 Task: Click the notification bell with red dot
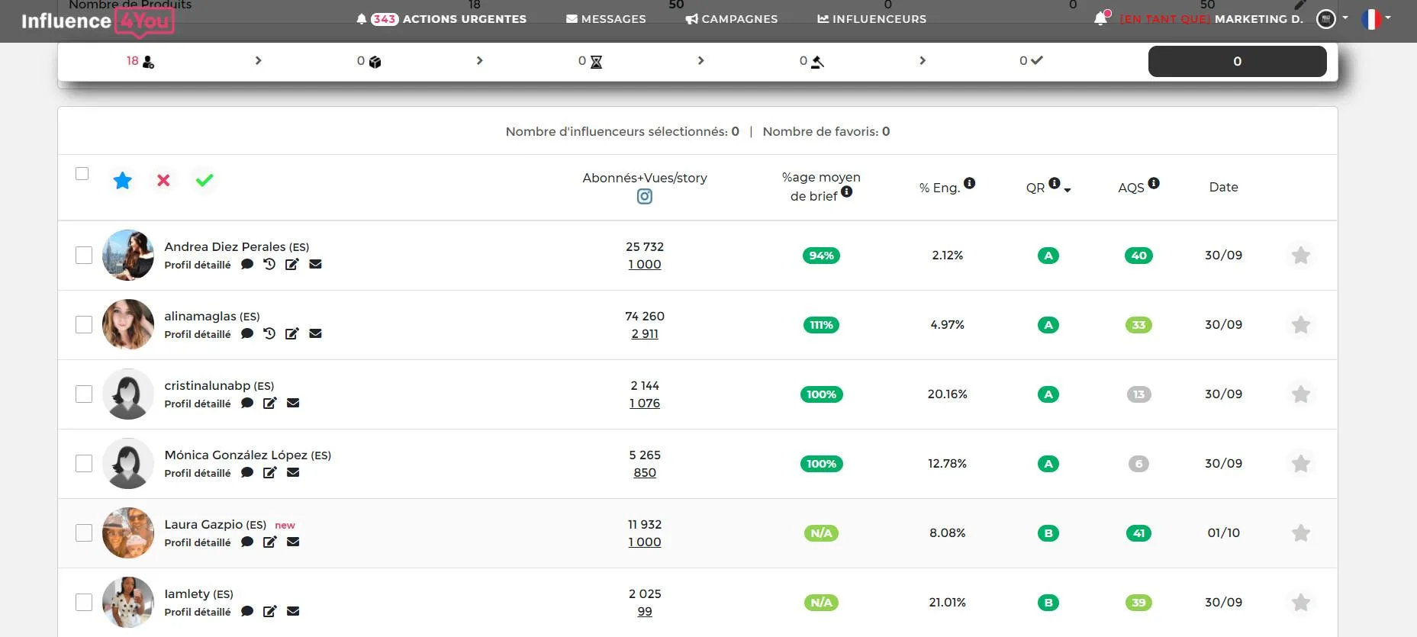tap(1101, 18)
